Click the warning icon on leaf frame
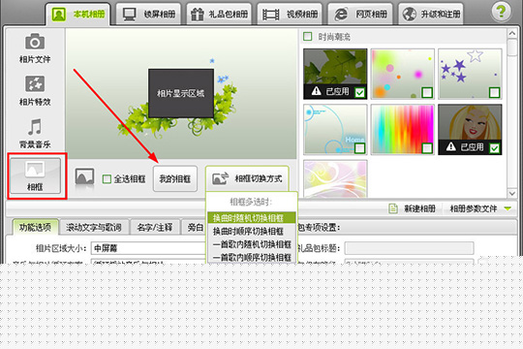Viewport: 523px width, 349px height. coord(316,91)
